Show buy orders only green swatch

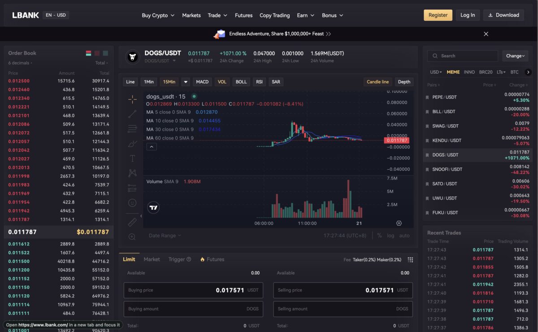[105, 53]
